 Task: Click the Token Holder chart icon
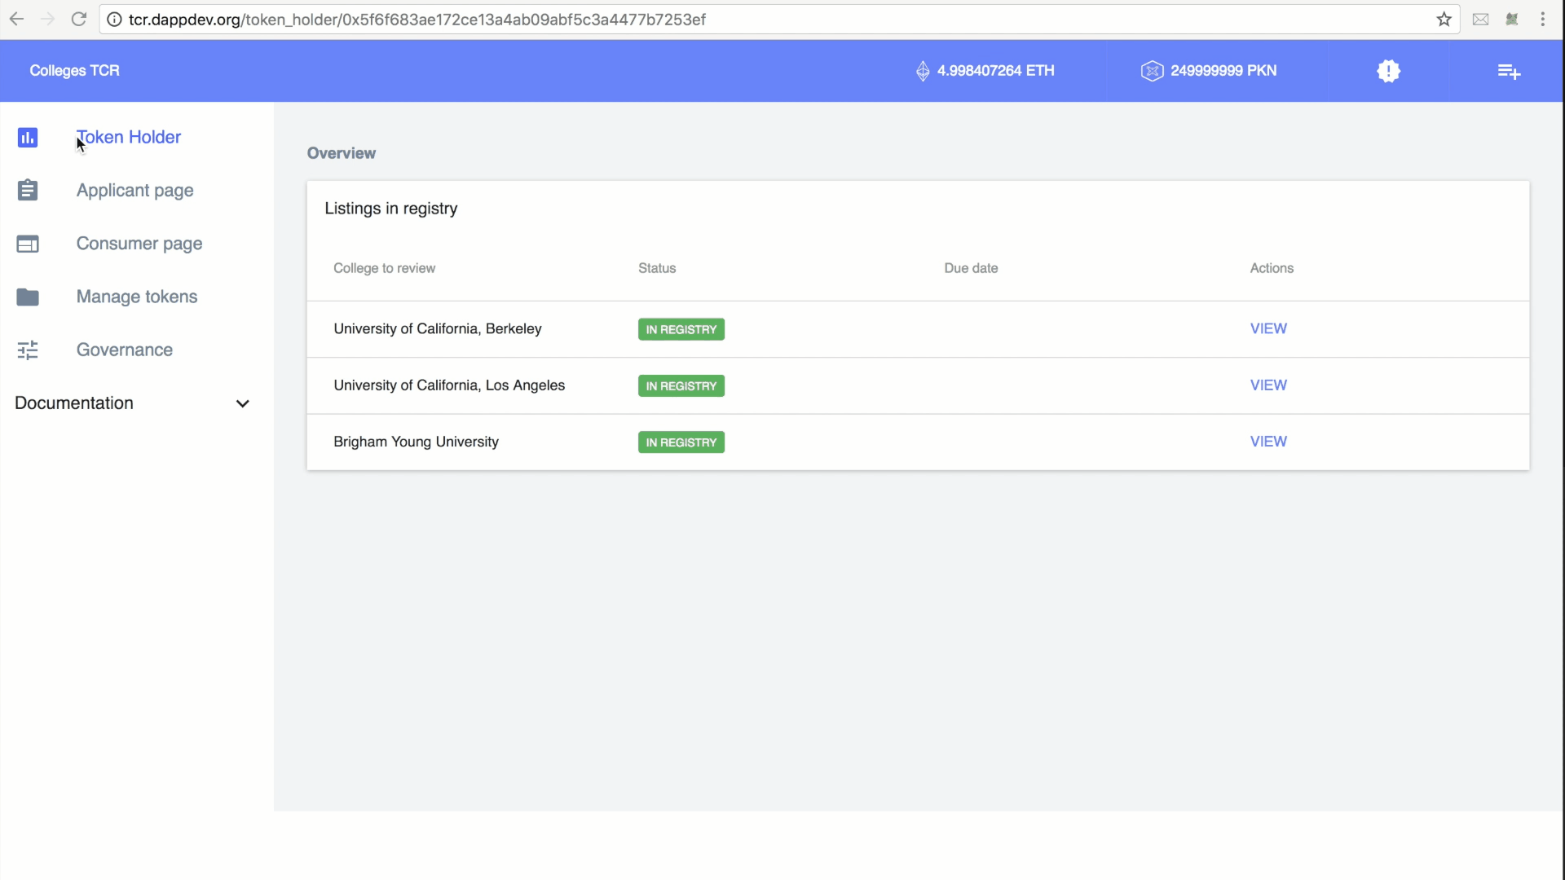point(28,138)
